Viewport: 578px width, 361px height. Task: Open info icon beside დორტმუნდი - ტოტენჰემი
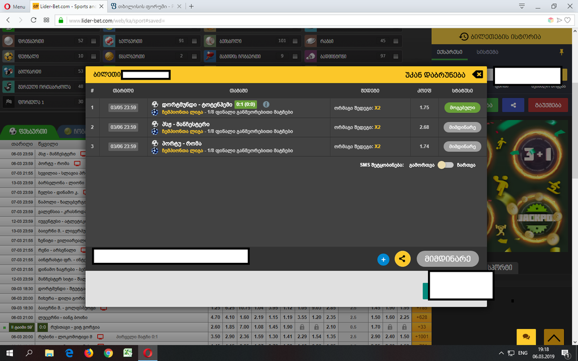point(266,104)
